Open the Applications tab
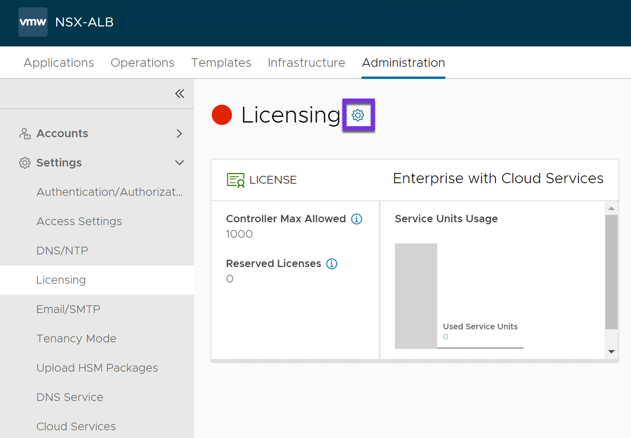The width and height of the screenshot is (631, 438). [x=59, y=63]
